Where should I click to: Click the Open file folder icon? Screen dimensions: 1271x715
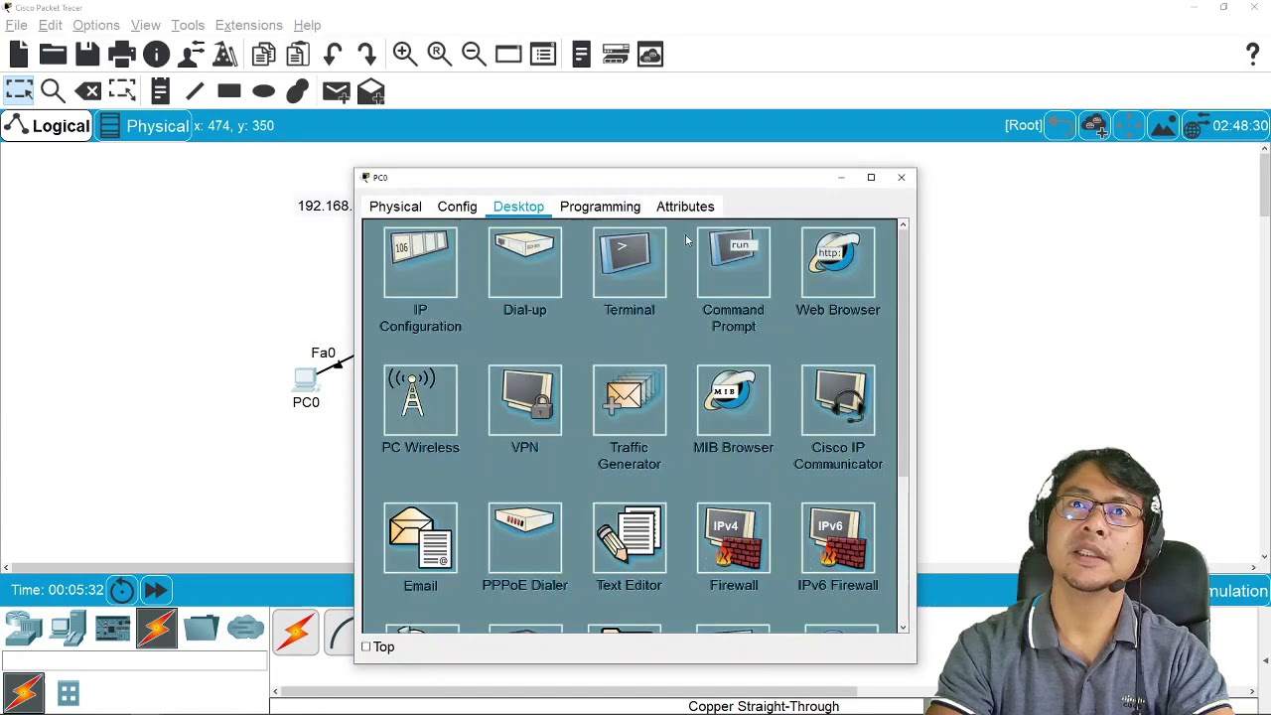coord(53,55)
